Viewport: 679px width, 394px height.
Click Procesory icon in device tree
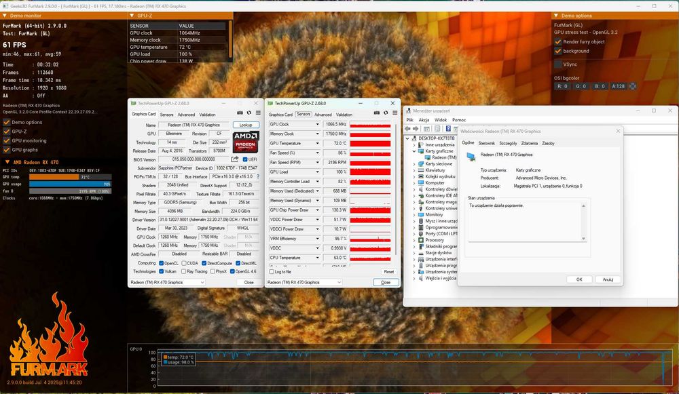click(x=421, y=240)
